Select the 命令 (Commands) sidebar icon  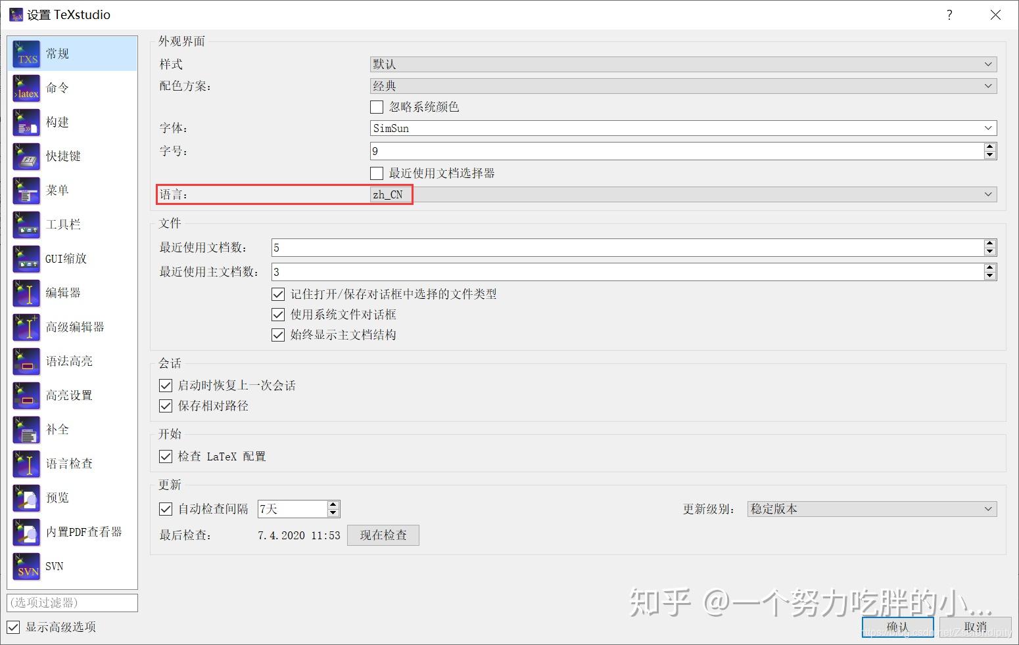point(58,87)
